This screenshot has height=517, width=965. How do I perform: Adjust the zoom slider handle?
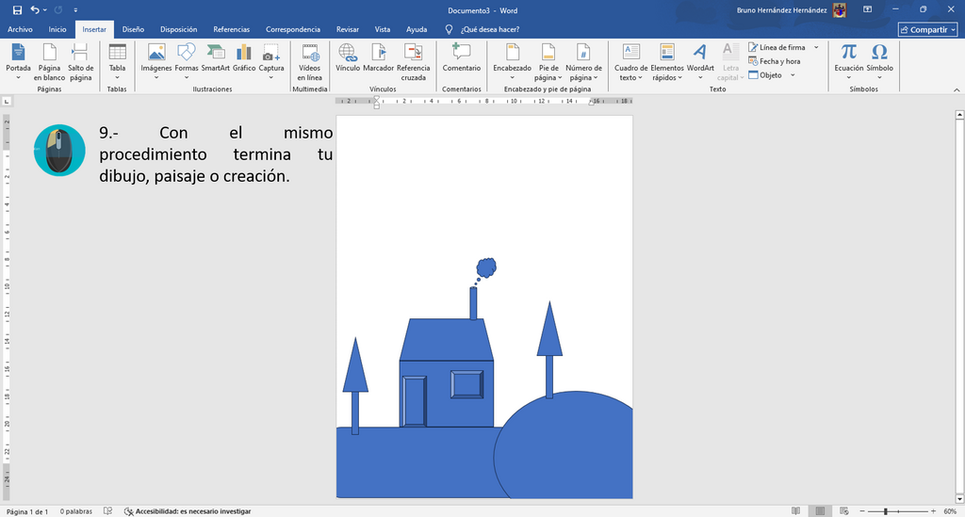(x=886, y=510)
